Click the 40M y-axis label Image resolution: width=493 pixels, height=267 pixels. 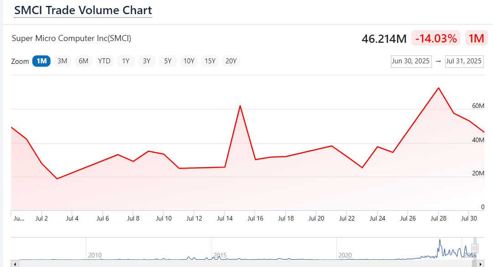click(478, 140)
